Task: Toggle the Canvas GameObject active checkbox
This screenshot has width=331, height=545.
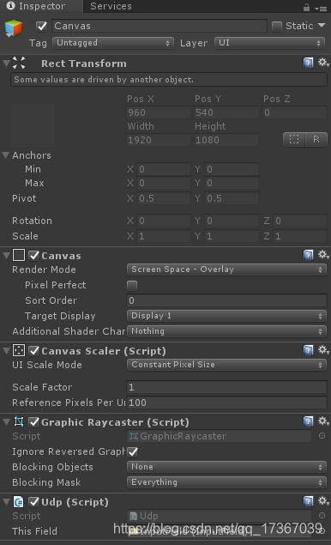Action: [x=41, y=27]
